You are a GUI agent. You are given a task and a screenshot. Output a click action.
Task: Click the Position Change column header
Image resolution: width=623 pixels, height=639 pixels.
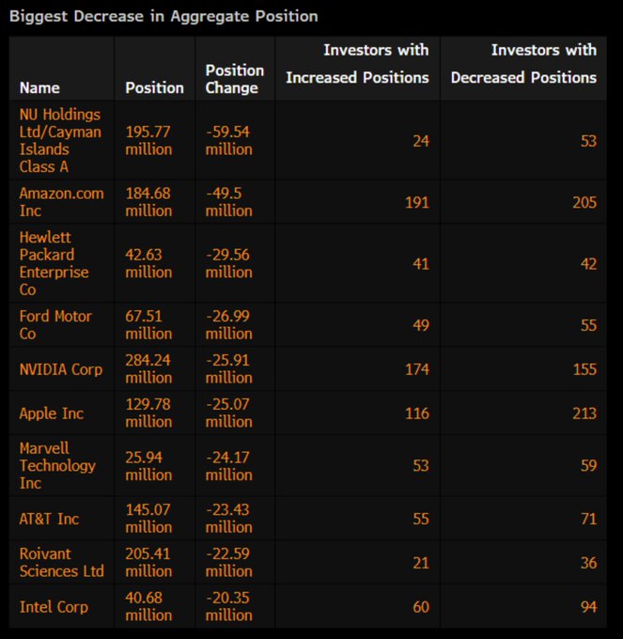point(235,79)
